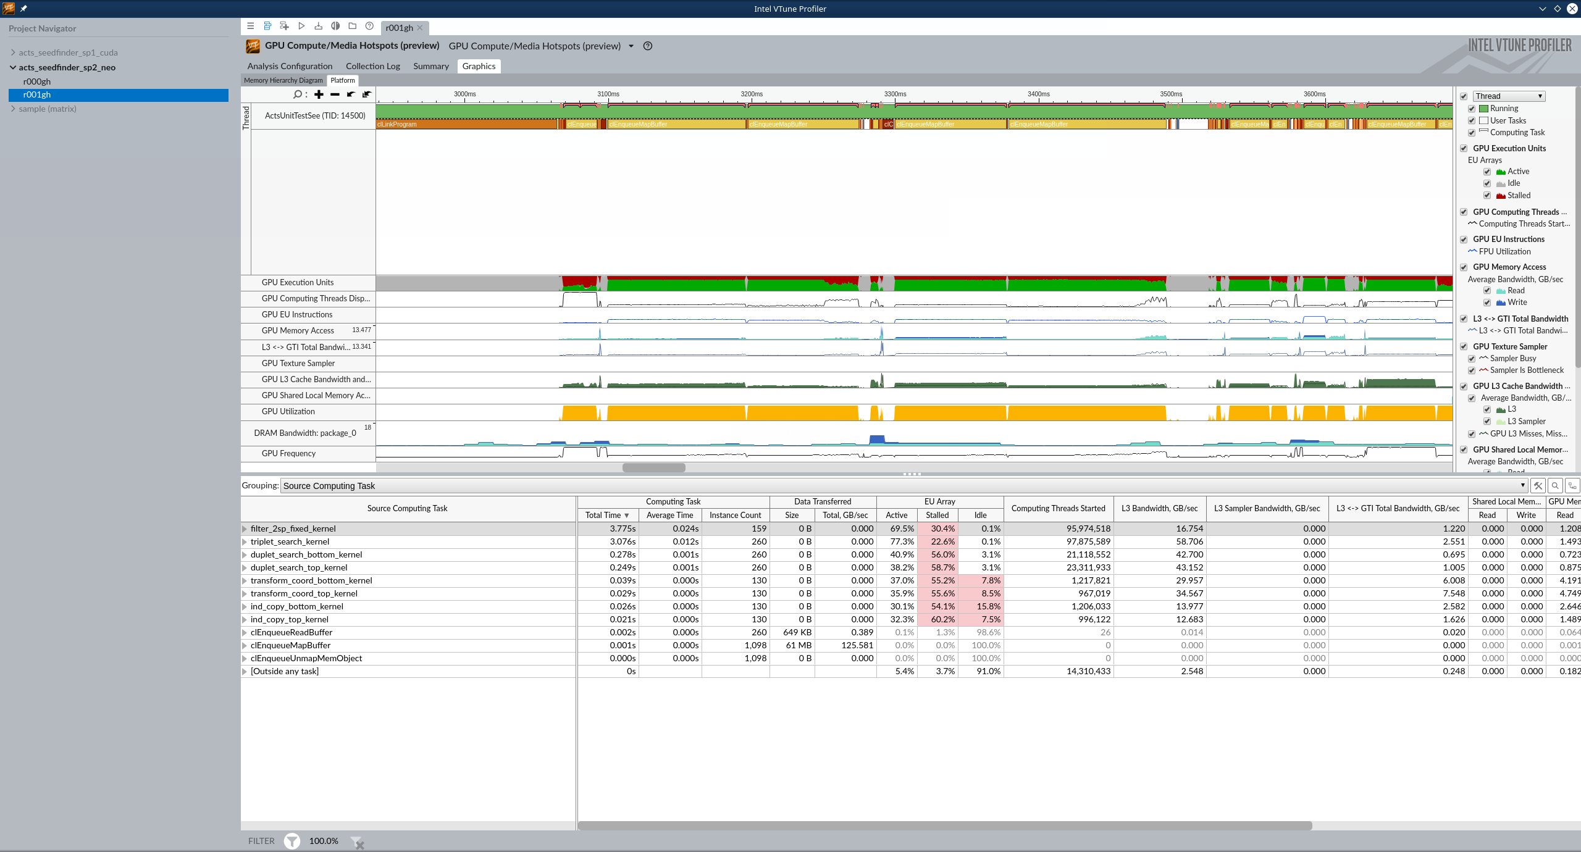Click the FILTER funnel icon
The width and height of the screenshot is (1581, 852).
pyautogui.click(x=292, y=841)
